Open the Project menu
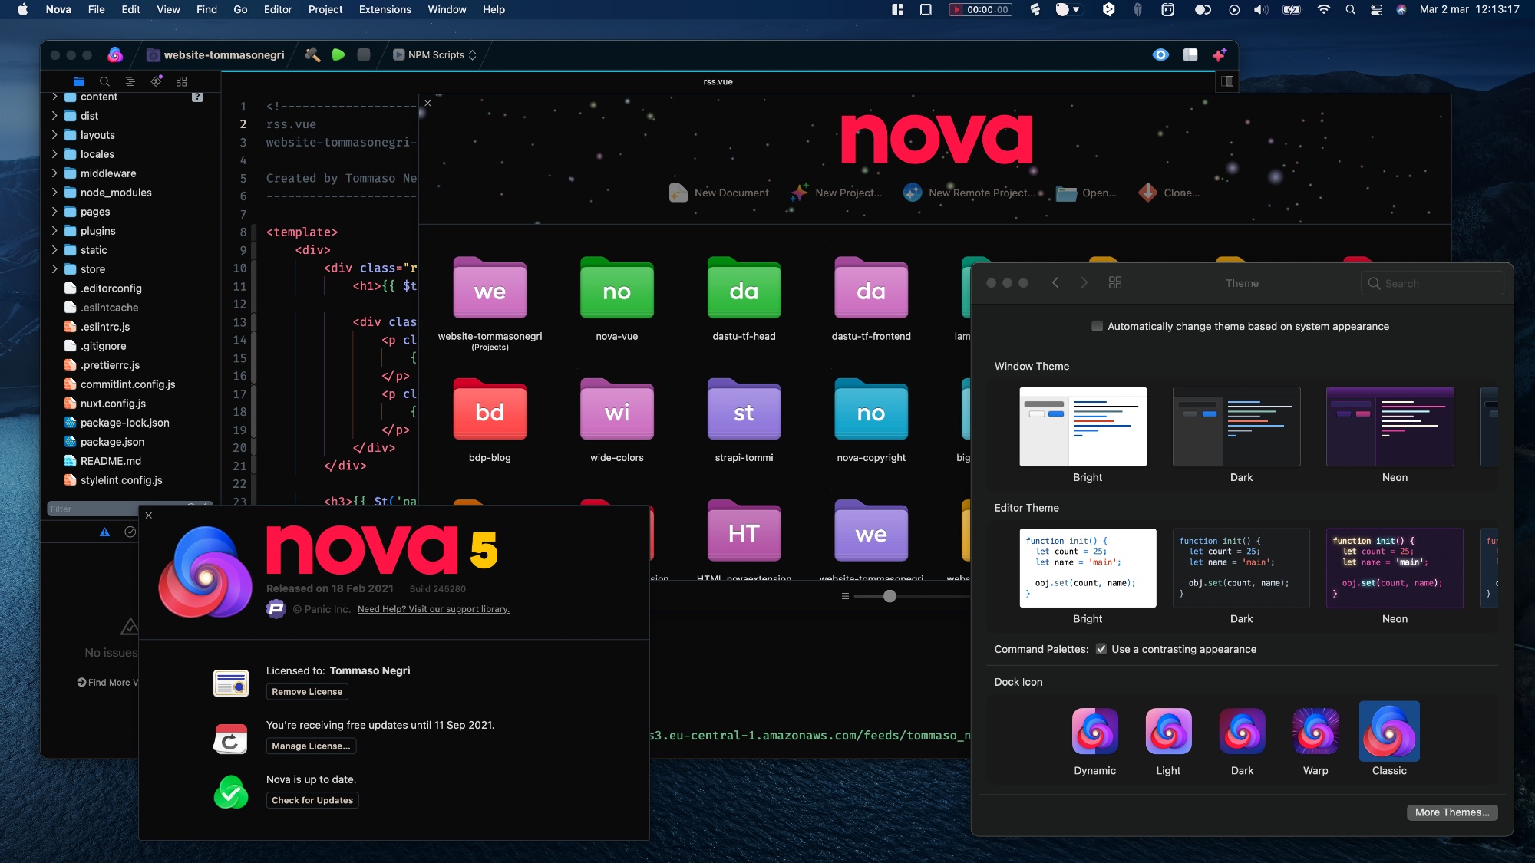The height and width of the screenshot is (863, 1535). 325,9
